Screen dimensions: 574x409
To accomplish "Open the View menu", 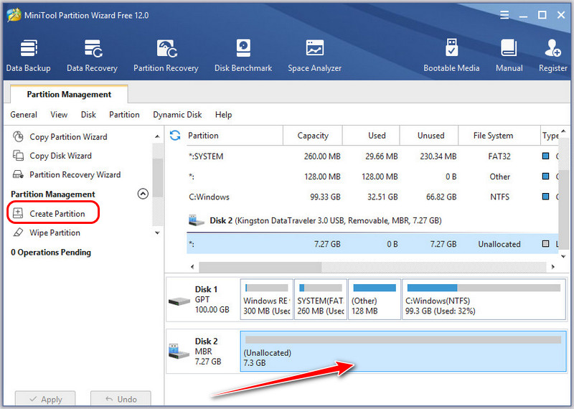I will (59, 115).
